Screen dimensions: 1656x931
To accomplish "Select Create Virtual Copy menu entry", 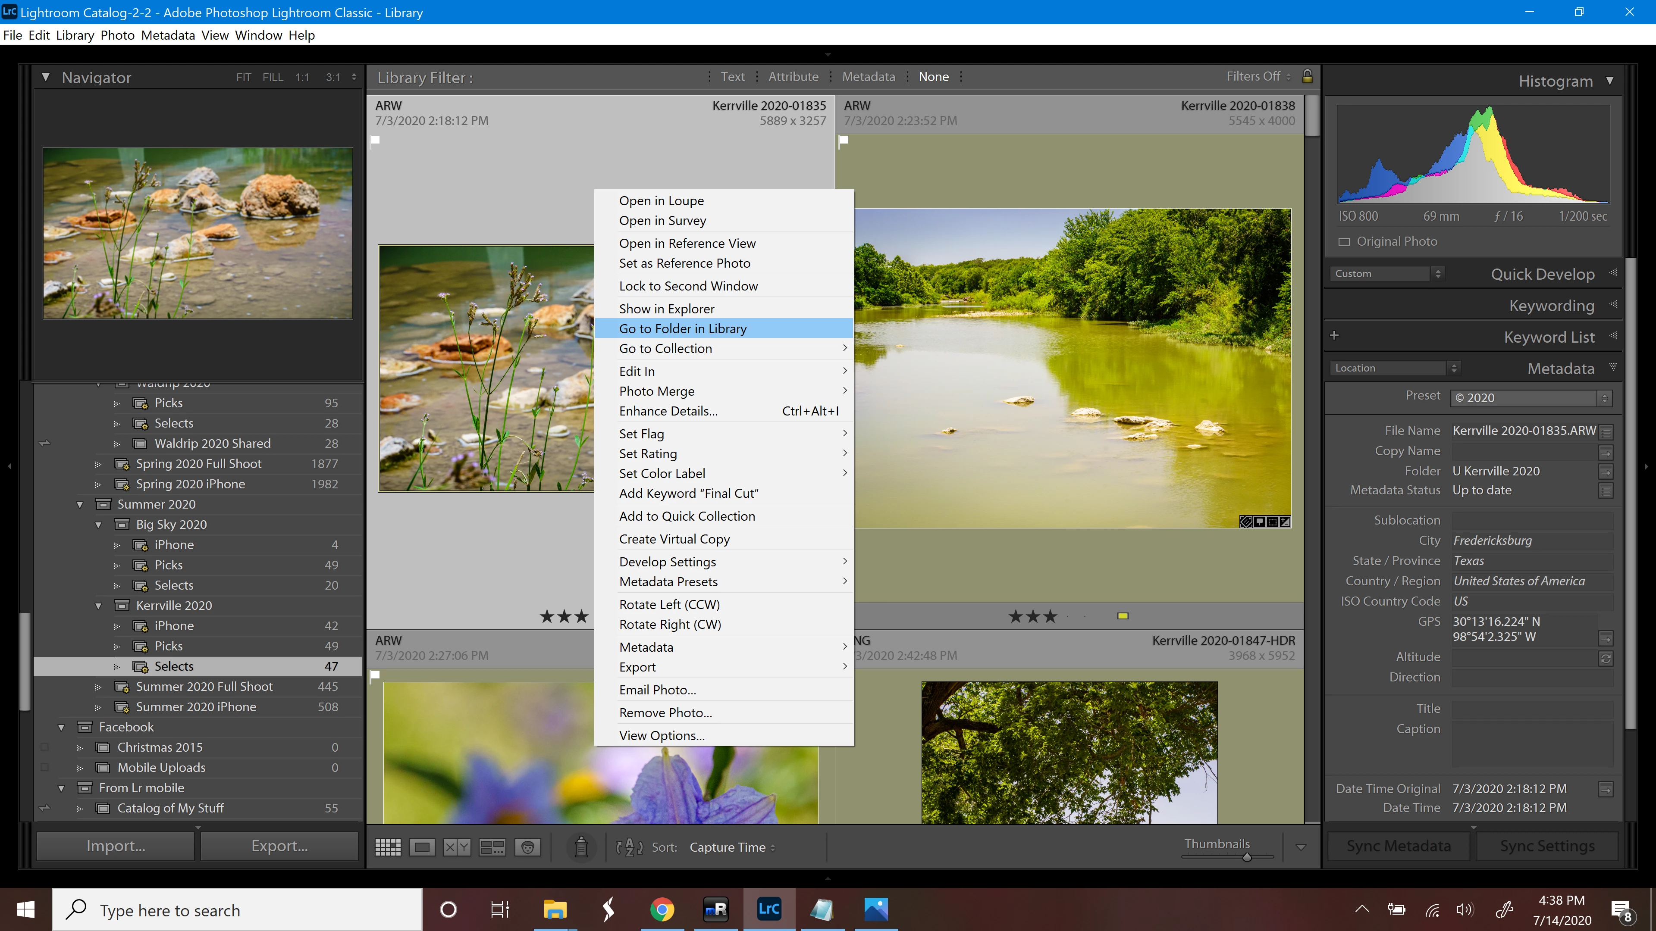I will [674, 538].
